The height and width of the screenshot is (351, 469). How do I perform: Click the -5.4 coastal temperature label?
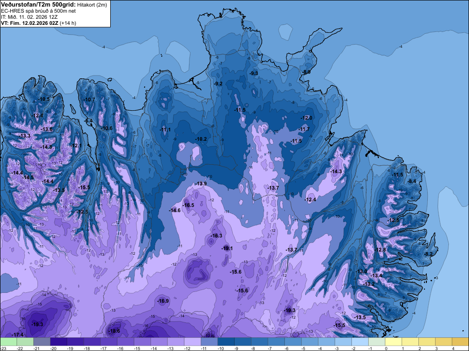89,121
